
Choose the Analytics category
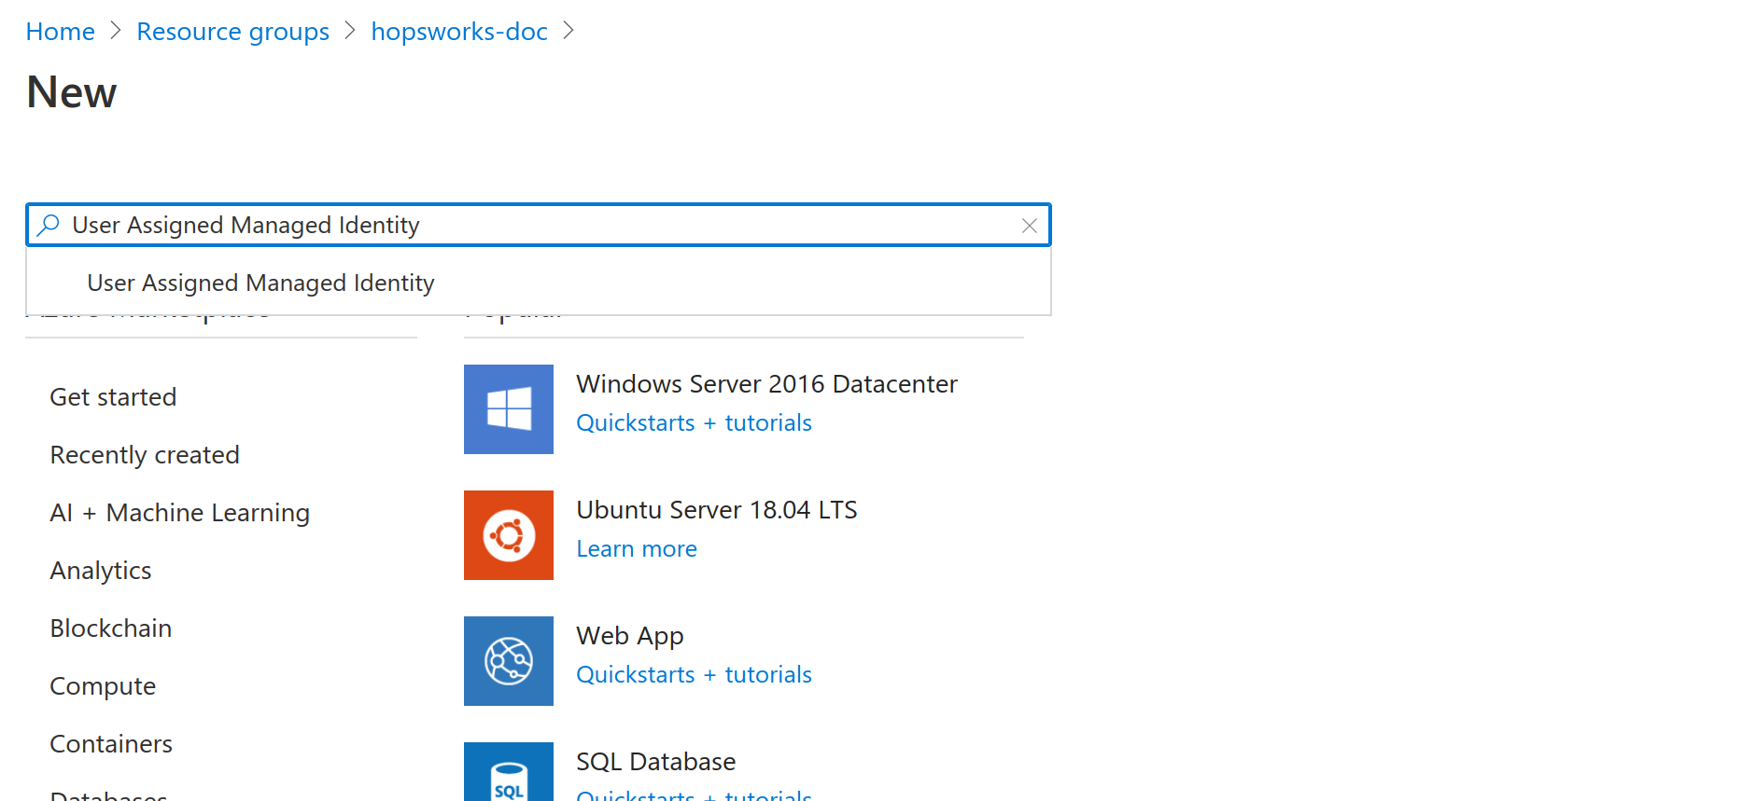[101, 571]
